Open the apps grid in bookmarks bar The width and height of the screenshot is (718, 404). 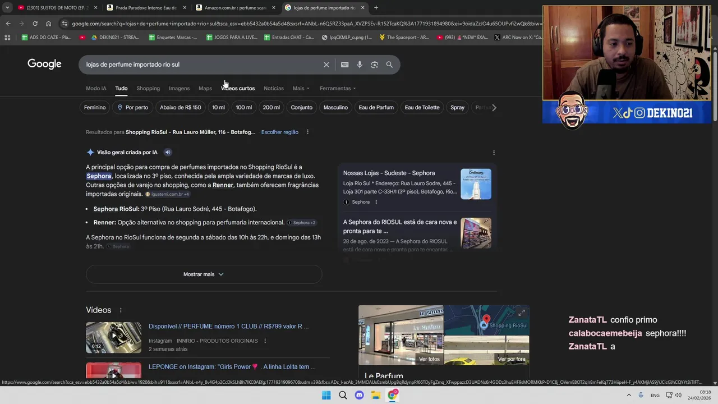pyautogui.click(x=7, y=38)
